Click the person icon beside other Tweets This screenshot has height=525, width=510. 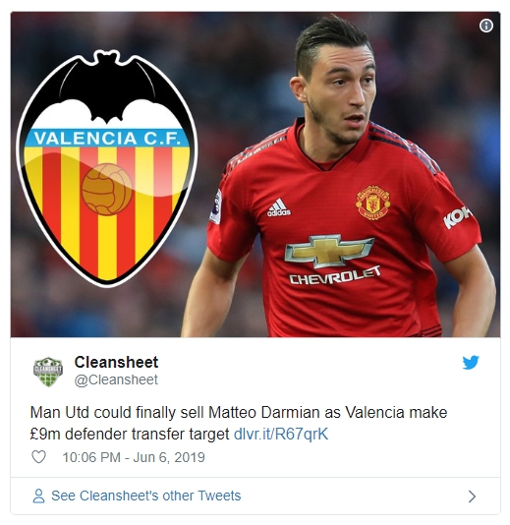pyautogui.click(x=38, y=496)
